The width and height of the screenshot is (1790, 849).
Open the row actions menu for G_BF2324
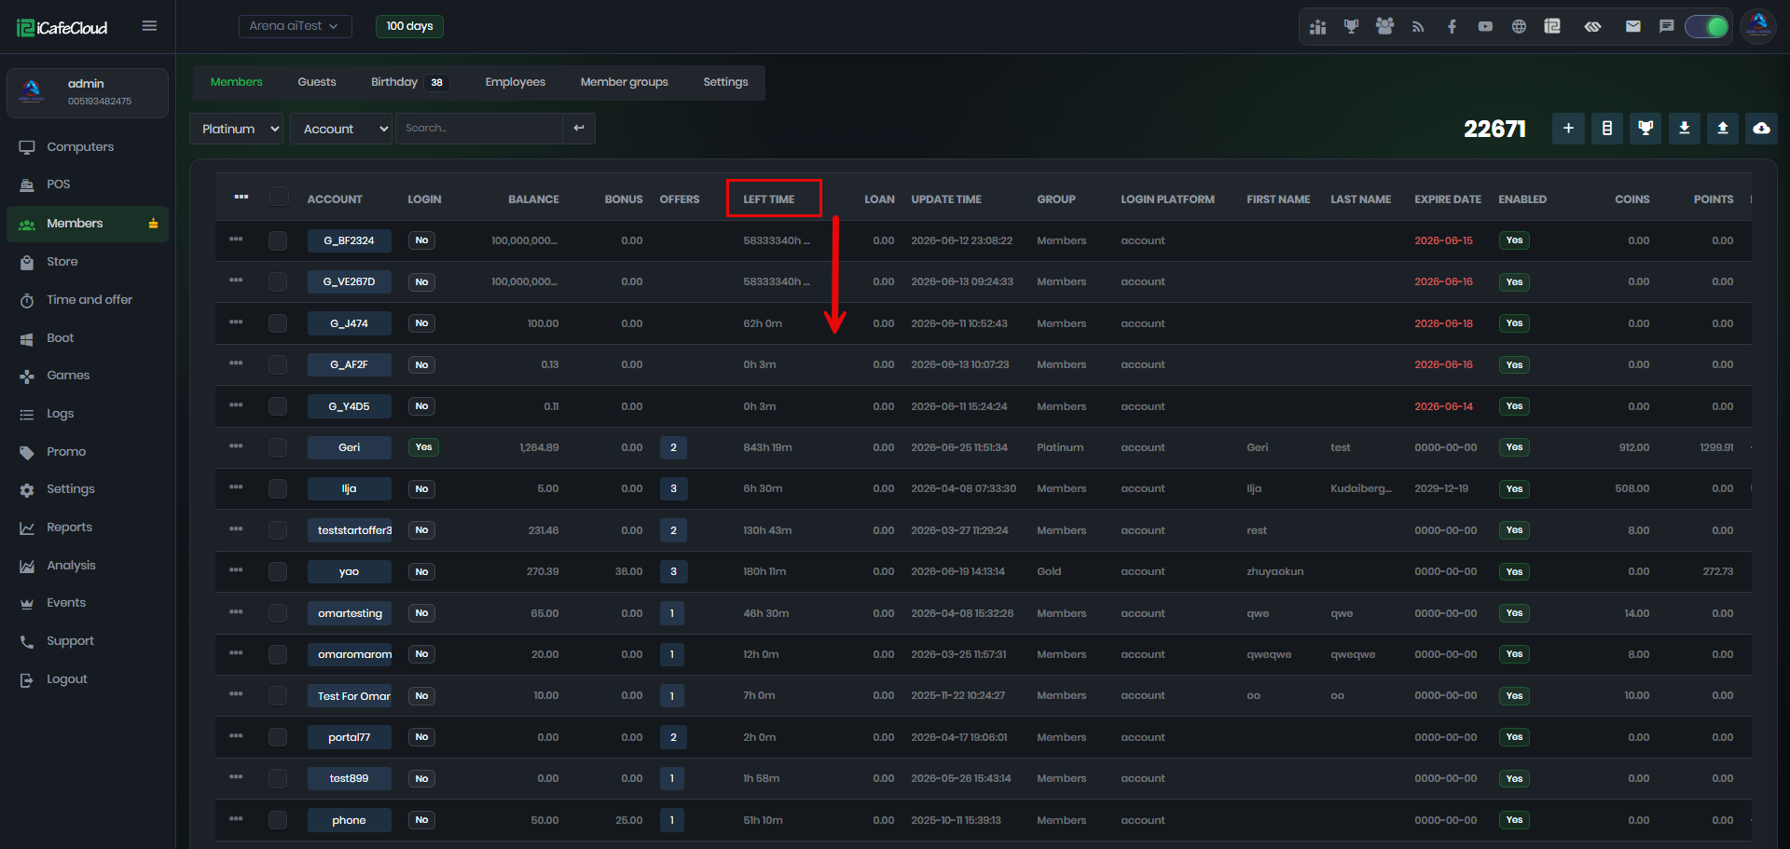[236, 240]
